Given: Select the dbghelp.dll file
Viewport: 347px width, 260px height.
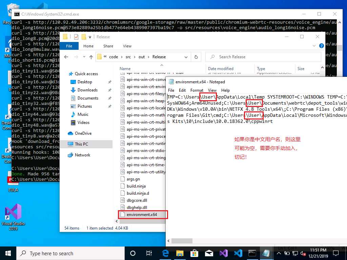Looking at the screenshot, I should coord(137,208).
